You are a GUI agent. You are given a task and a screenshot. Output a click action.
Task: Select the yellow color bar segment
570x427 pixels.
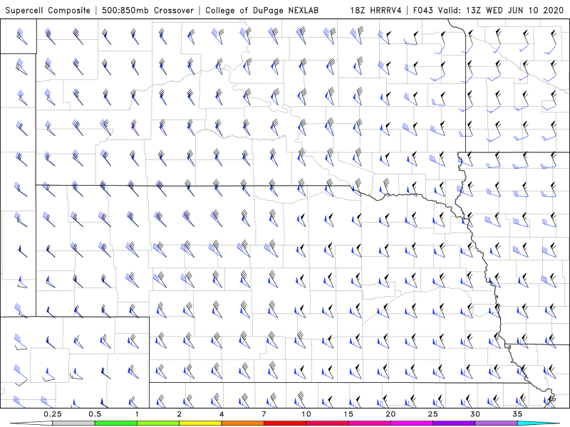click(x=200, y=423)
